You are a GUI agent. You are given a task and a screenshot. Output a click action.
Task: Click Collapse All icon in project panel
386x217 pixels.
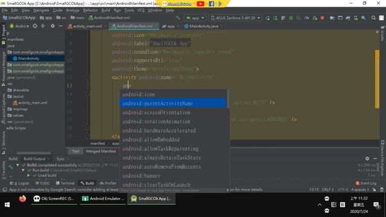[x=43, y=26]
